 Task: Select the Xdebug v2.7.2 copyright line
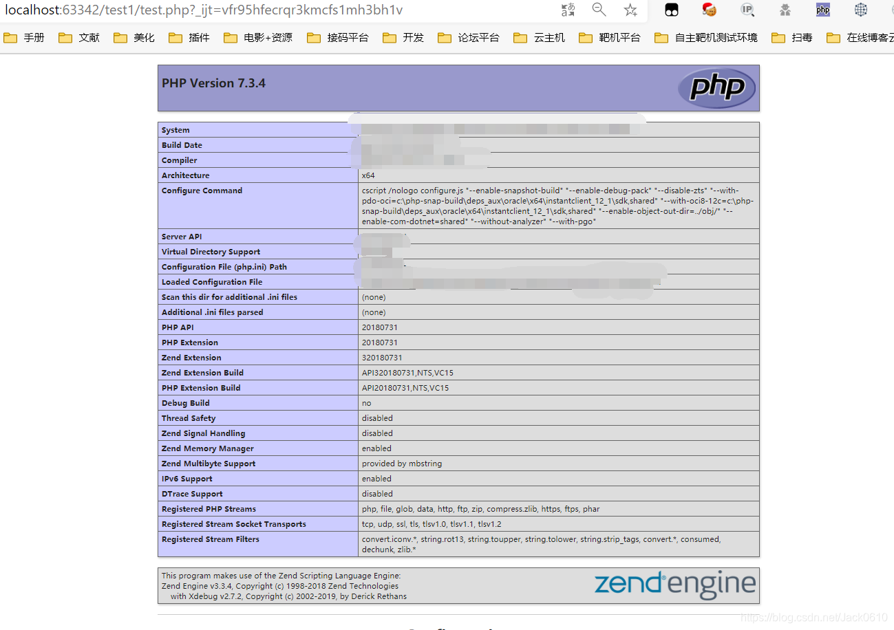click(x=288, y=596)
